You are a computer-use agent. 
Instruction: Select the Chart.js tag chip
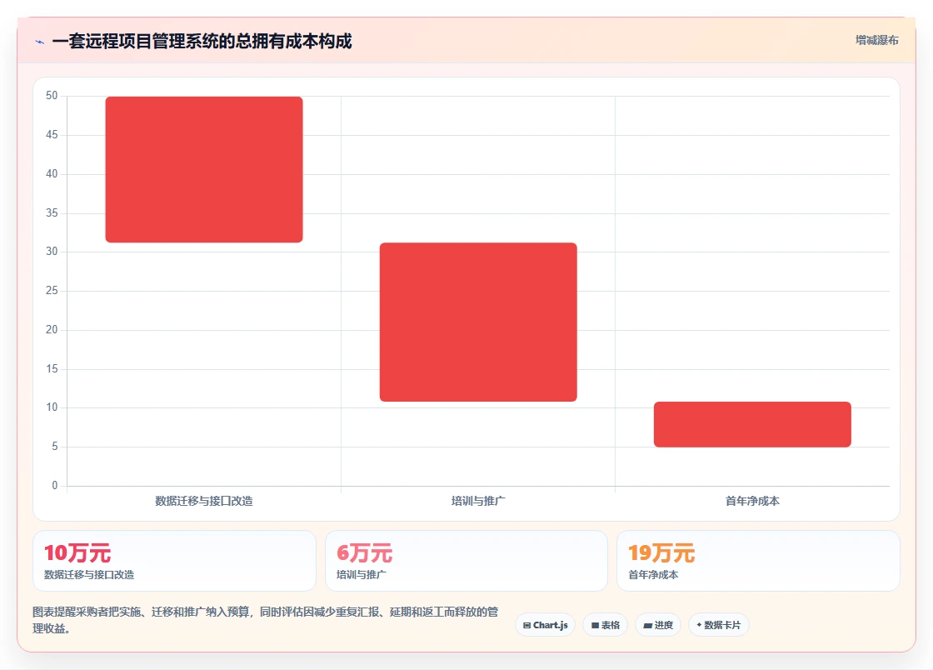(x=545, y=625)
